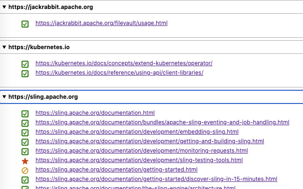Screen dimensions: 303x189
Task: Open getting-and-building-sling.html link
Action: point(150,141)
